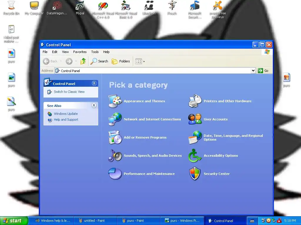This screenshot has width=301, height=225.
Task: Select the avast! Free Antivirus icon
Action: click(x=218, y=10)
